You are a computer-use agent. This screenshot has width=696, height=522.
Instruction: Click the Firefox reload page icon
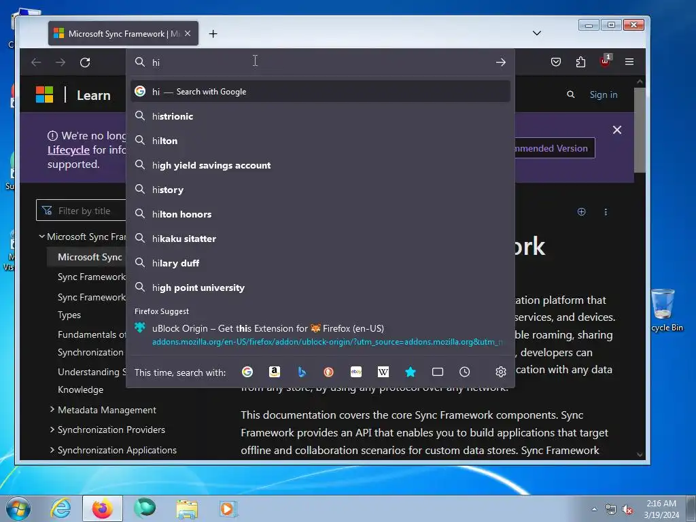(x=85, y=62)
